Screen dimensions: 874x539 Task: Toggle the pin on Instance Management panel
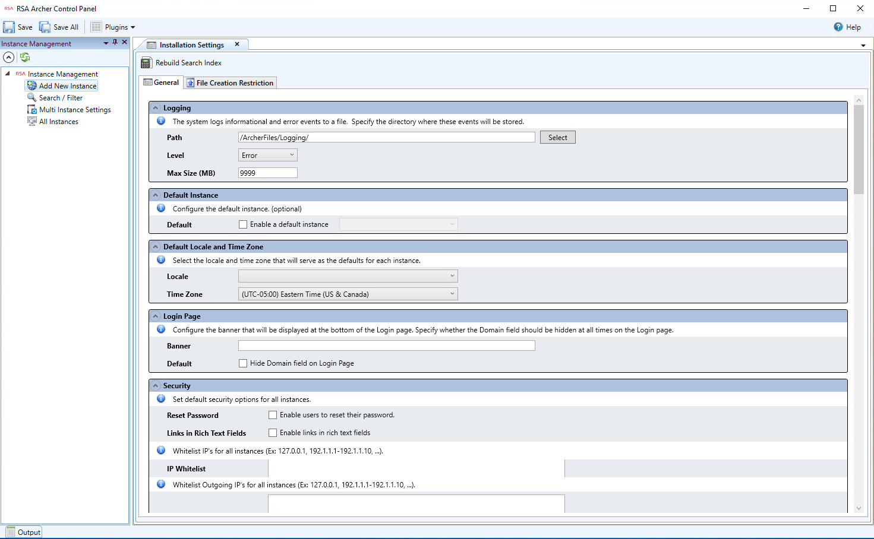[x=115, y=42]
